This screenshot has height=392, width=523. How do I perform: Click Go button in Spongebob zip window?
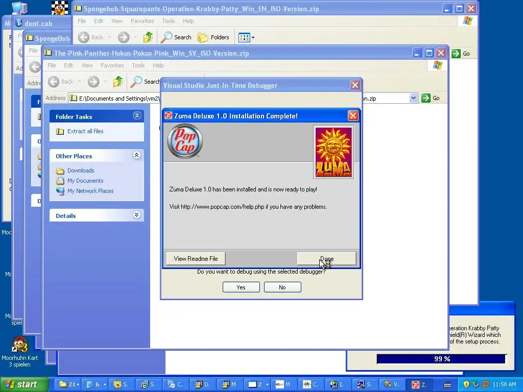tap(461, 53)
